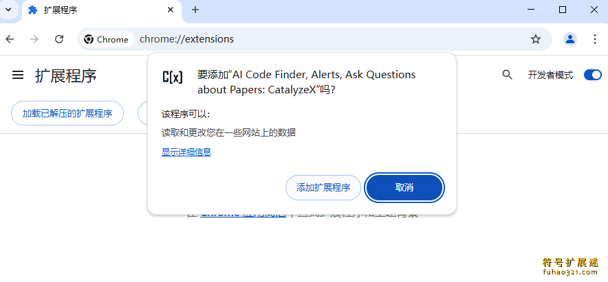Click 取消 to cancel the dialog

coord(404,187)
